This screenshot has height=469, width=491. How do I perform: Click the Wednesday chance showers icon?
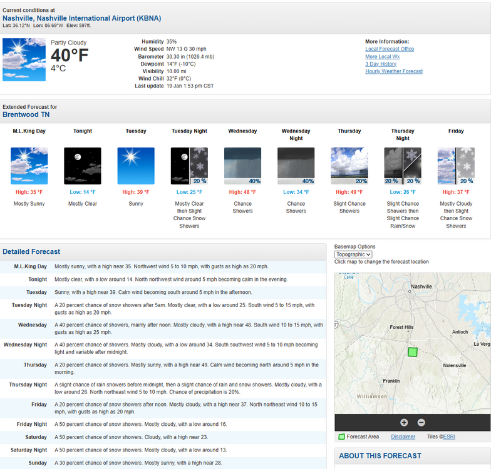pyautogui.click(x=242, y=166)
